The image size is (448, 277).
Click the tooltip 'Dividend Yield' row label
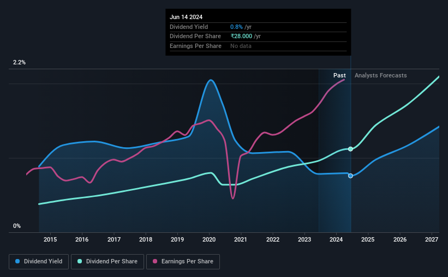point(189,27)
